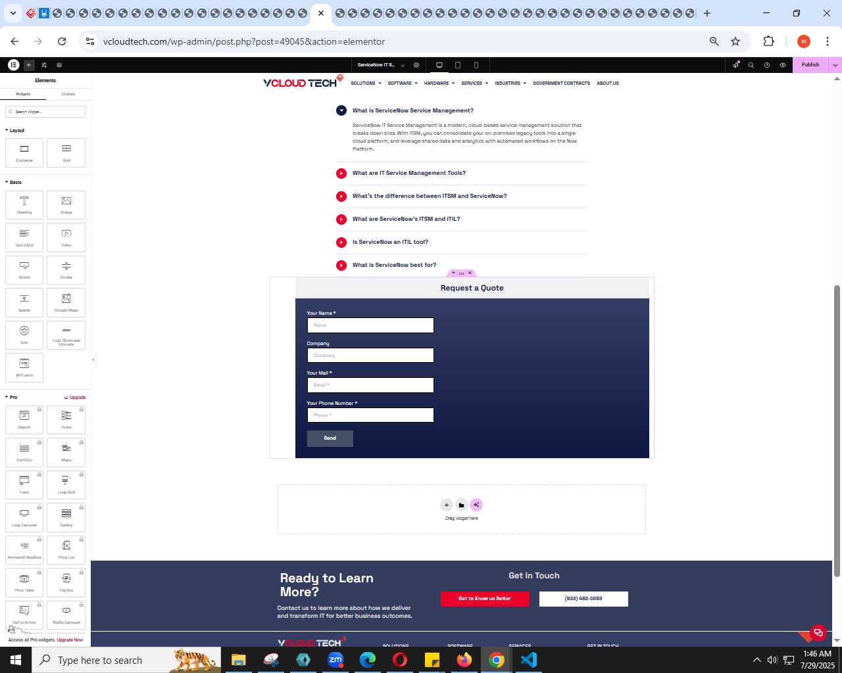Image resolution: width=842 pixels, height=673 pixels.
Task: Click the add section plus button in canvas
Action: (x=447, y=505)
